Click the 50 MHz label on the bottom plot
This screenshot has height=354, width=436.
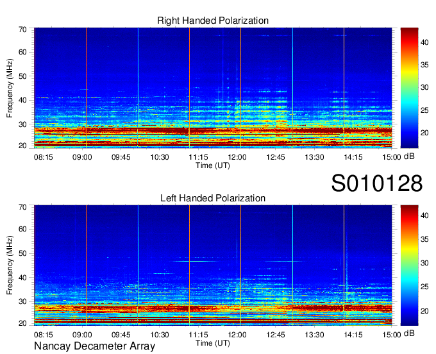pyautogui.click(x=22, y=253)
